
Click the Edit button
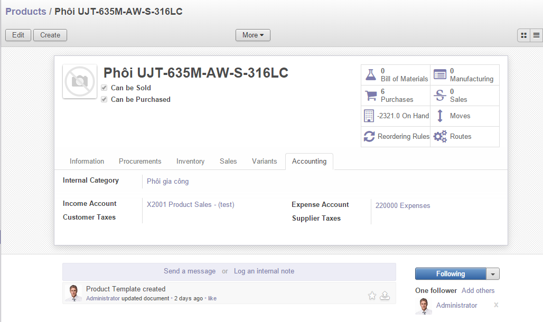(18, 35)
